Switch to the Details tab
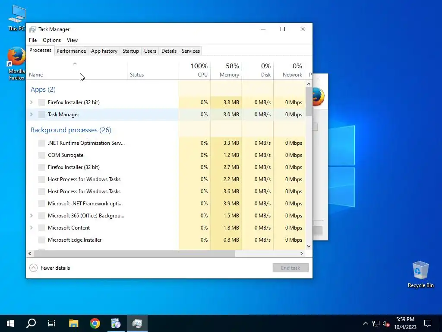The image size is (442, 332). pyautogui.click(x=169, y=51)
